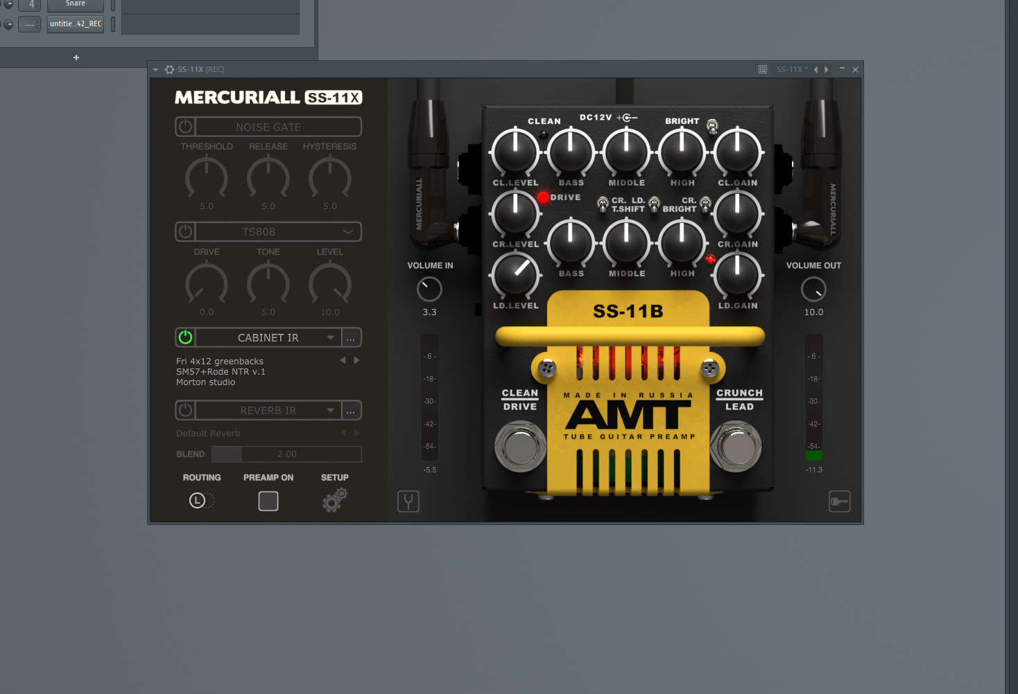Viewport: 1018px width, 694px height.
Task: Load the next cabinet impulse response
Action: [x=356, y=360]
